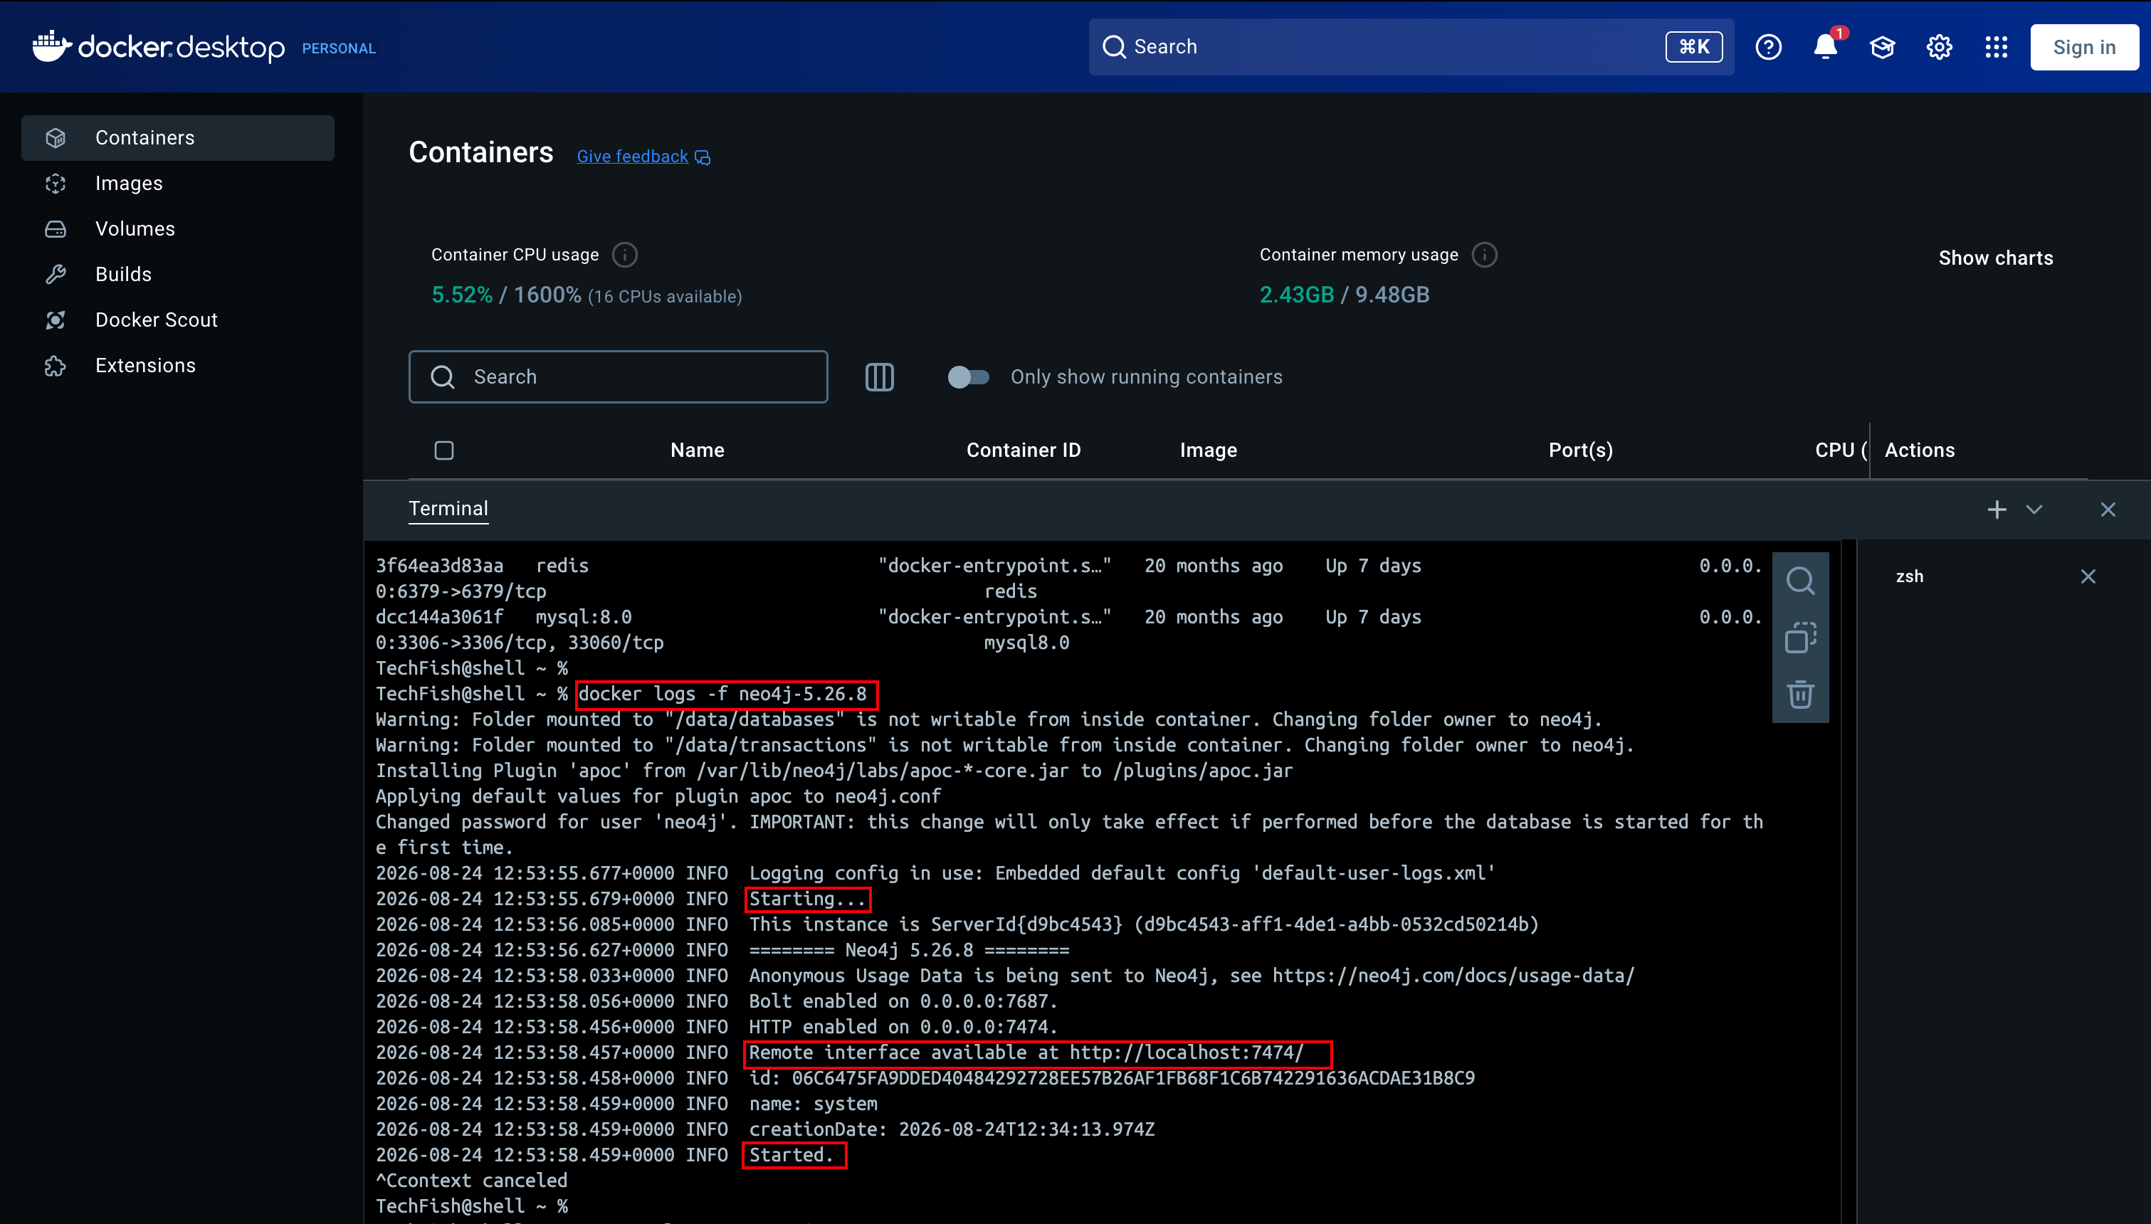Click the 'Remote interface available at http://localhost:7474/' line

pyautogui.click(x=1026, y=1052)
